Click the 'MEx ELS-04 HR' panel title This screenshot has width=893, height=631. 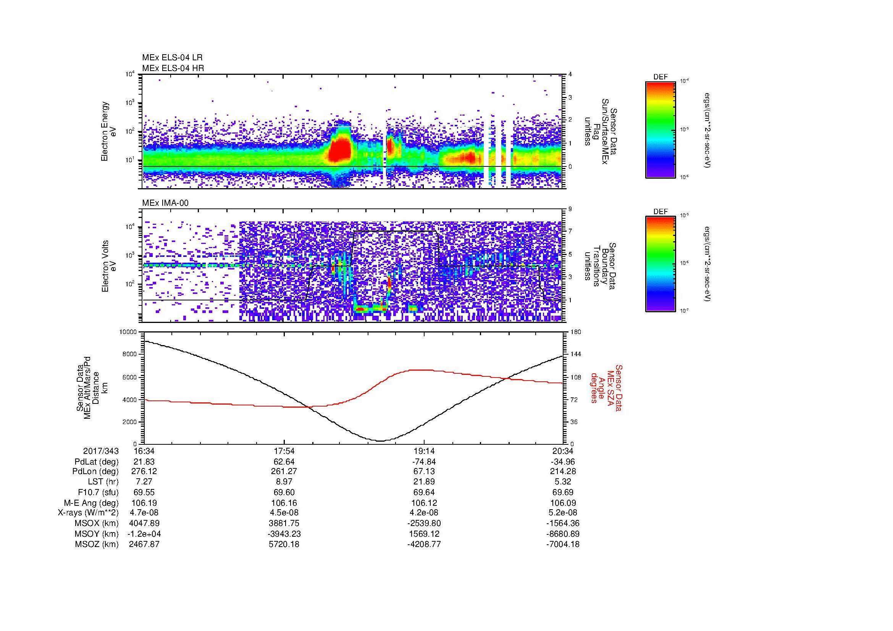tap(173, 68)
